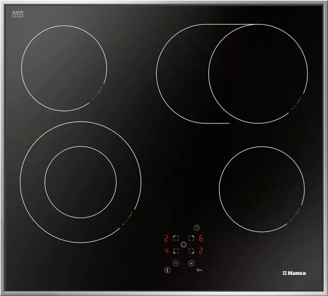Tap the timer clock icon

(197, 228)
